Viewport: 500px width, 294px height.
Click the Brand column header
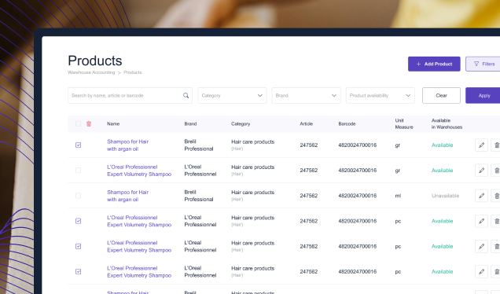[190, 123]
